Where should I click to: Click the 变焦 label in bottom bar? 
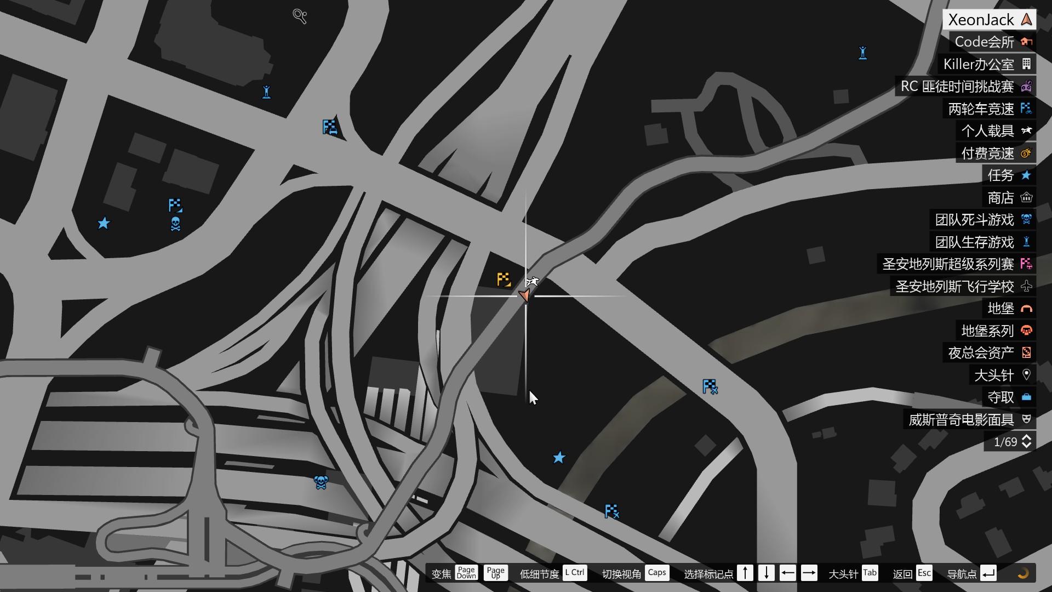[x=441, y=574]
